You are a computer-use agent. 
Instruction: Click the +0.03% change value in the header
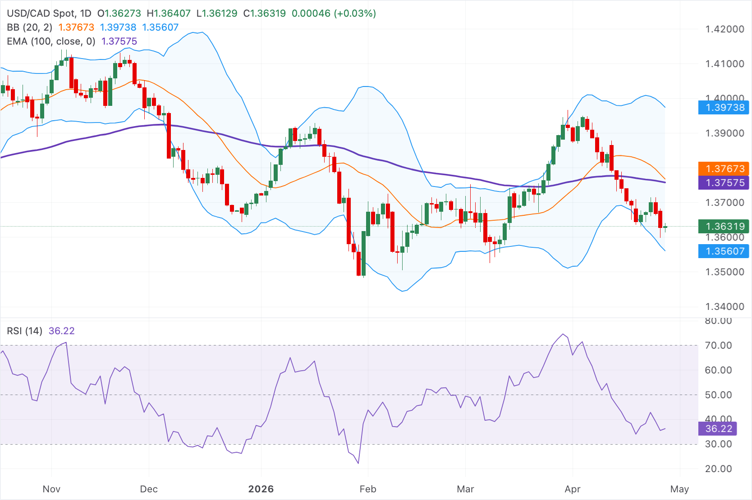point(355,14)
